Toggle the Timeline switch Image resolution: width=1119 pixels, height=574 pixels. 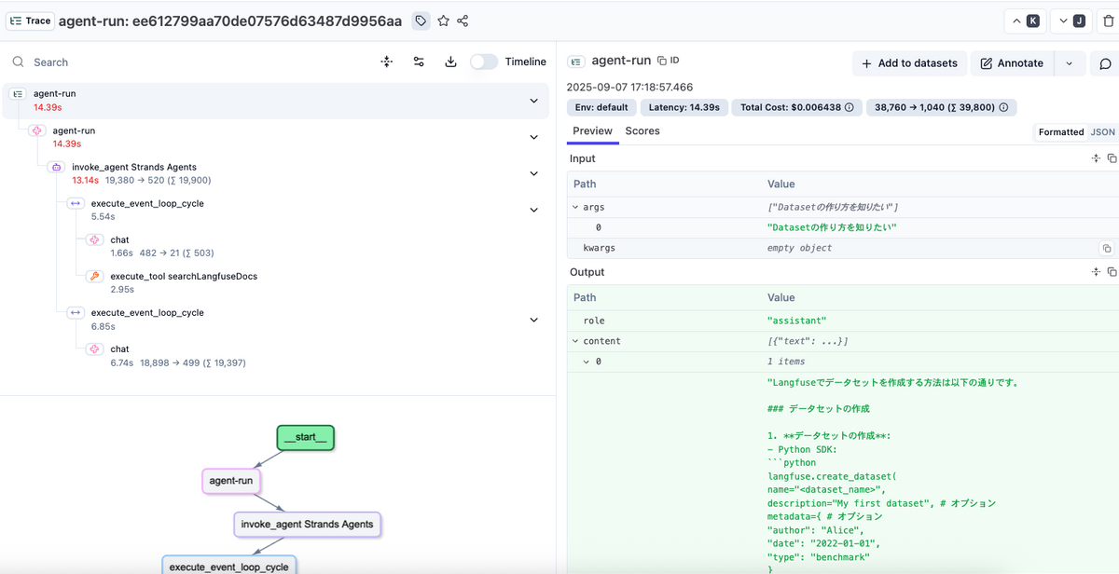click(x=484, y=61)
